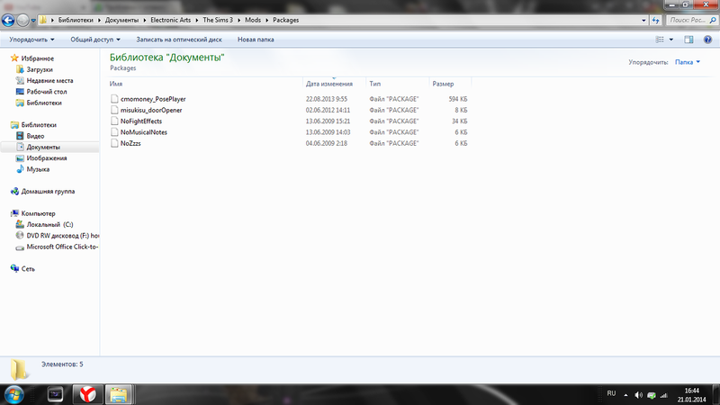The image size is (720, 405).
Task: Select the cmomoney_PosePlayer file icon
Action: 113,97
